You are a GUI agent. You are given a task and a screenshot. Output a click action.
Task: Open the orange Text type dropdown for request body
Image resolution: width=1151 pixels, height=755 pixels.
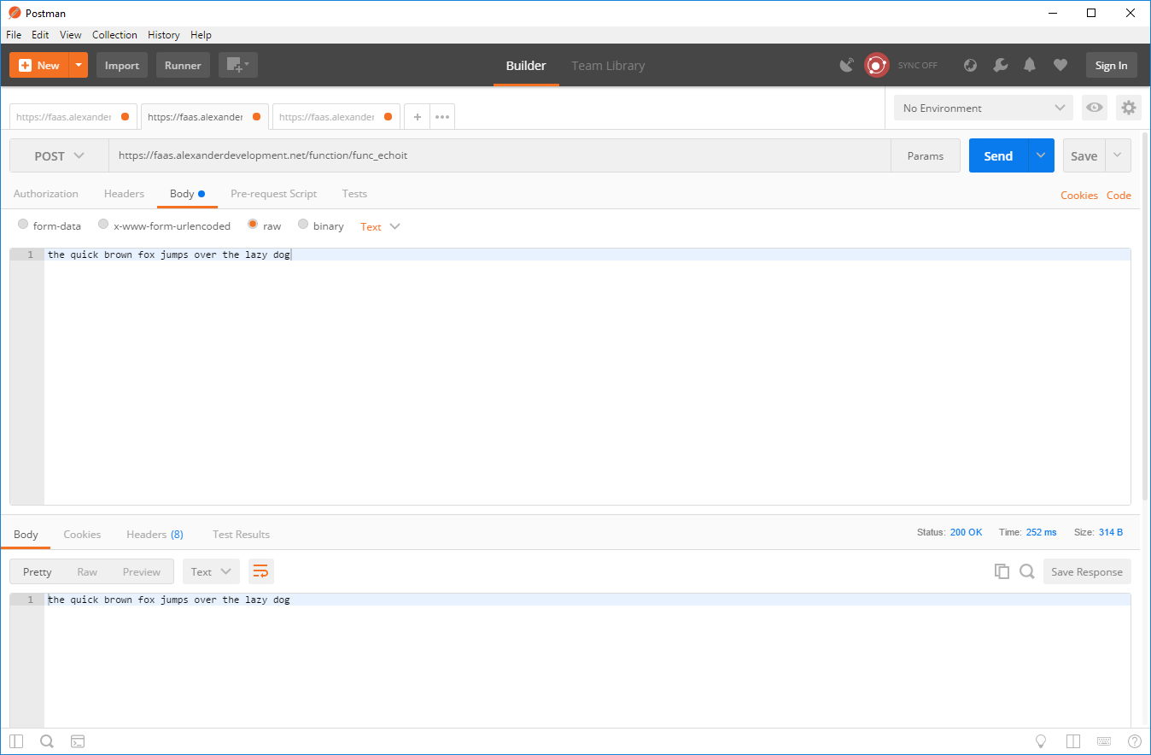(x=380, y=226)
